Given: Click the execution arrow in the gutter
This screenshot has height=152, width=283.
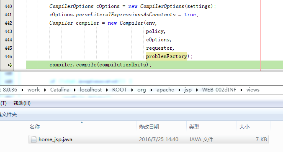Looking at the screenshot, I should tap(10, 65).
